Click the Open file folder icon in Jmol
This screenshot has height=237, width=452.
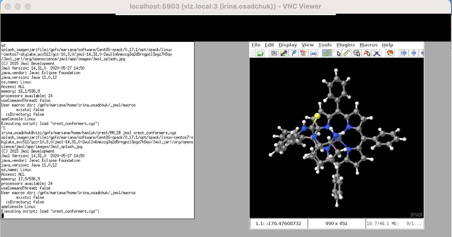click(x=260, y=53)
